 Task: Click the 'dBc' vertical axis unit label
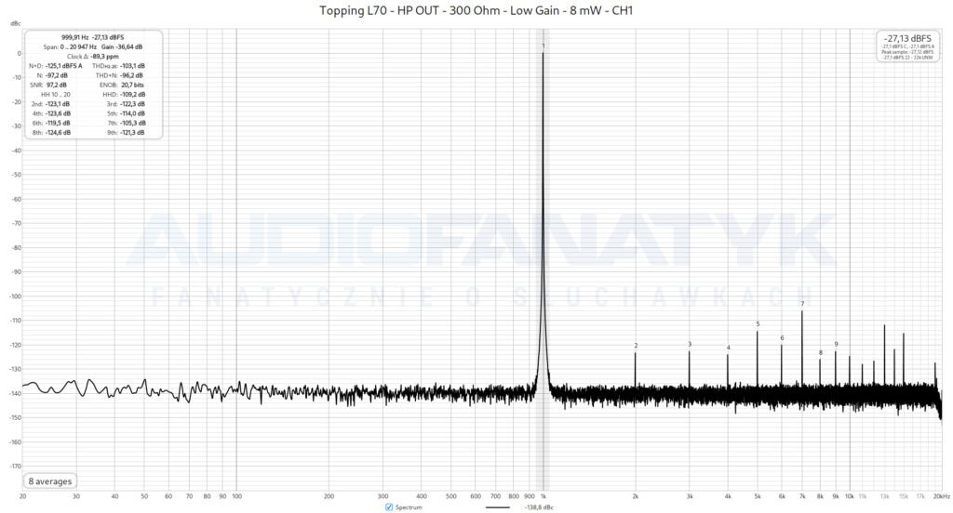click(x=15, y=23)
